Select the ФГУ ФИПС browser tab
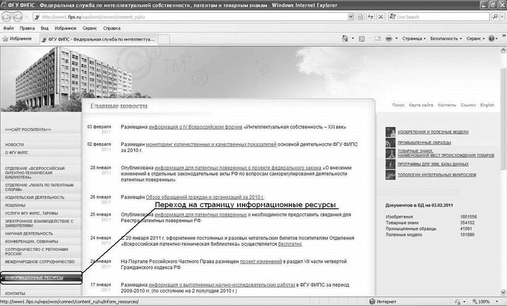This screenshot has width=507, height=306. pyautogui.click(x=99, y=39)
